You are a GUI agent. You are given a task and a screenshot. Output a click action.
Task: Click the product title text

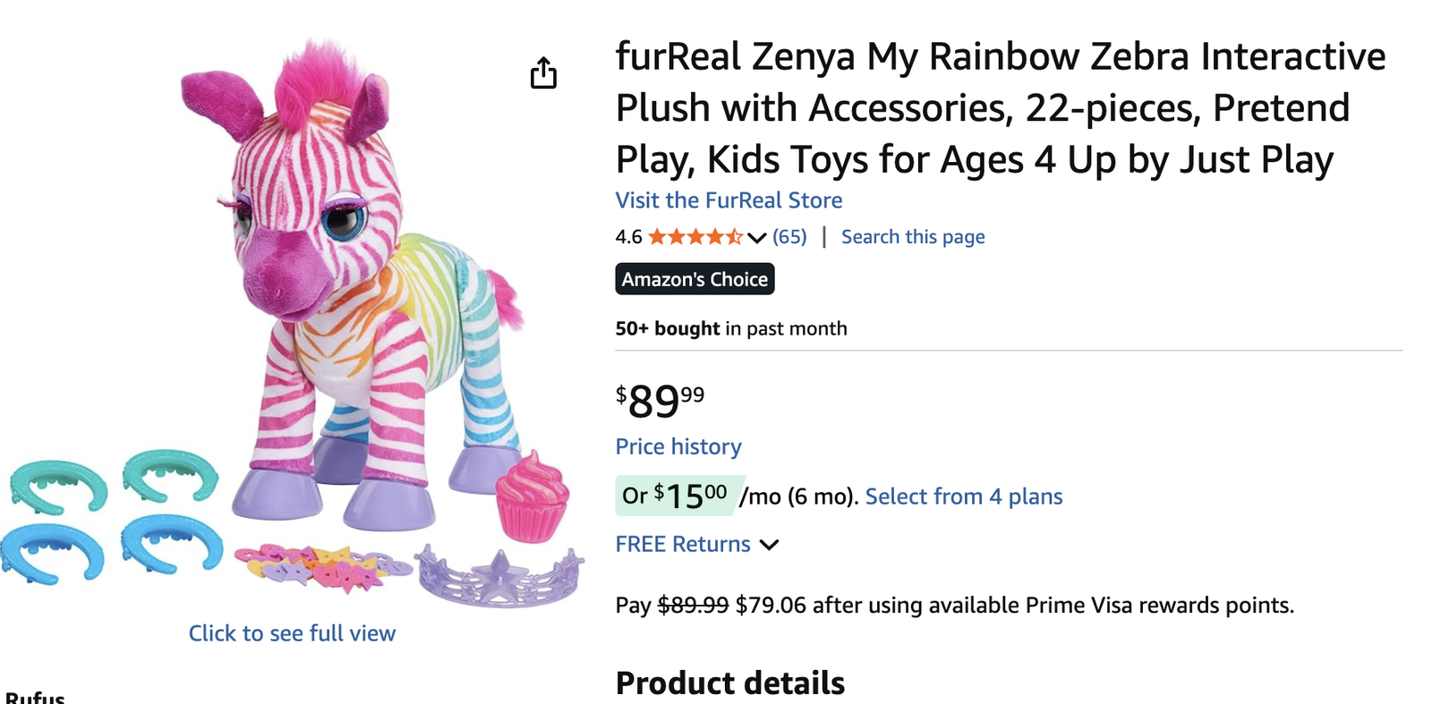[x=999, y=107]
